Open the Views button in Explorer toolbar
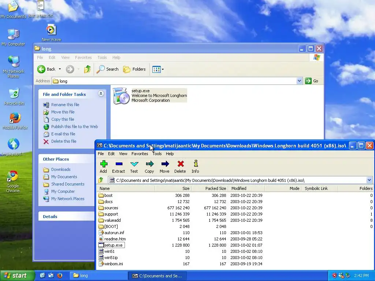The image size is (375, 281). [158, 69]
